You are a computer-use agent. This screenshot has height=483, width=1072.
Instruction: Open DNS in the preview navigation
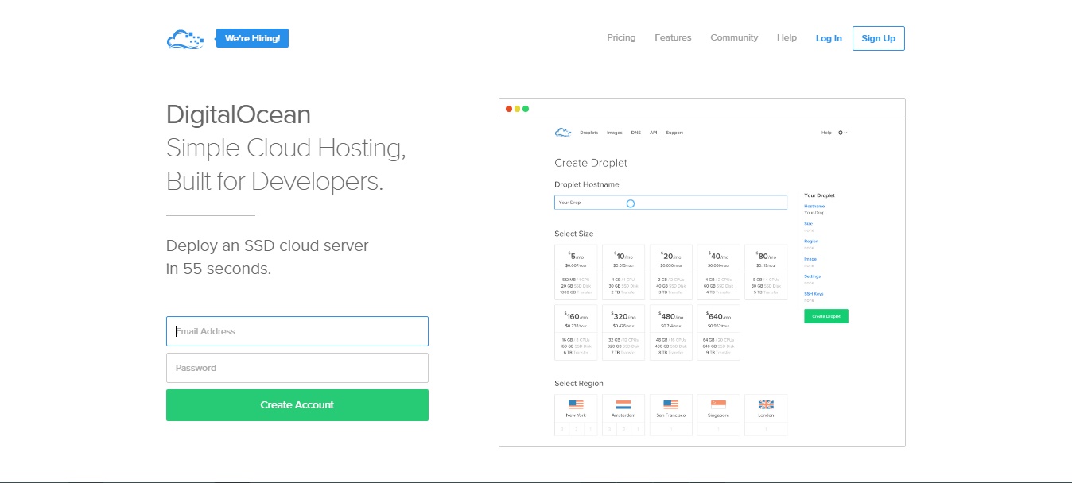635,133
